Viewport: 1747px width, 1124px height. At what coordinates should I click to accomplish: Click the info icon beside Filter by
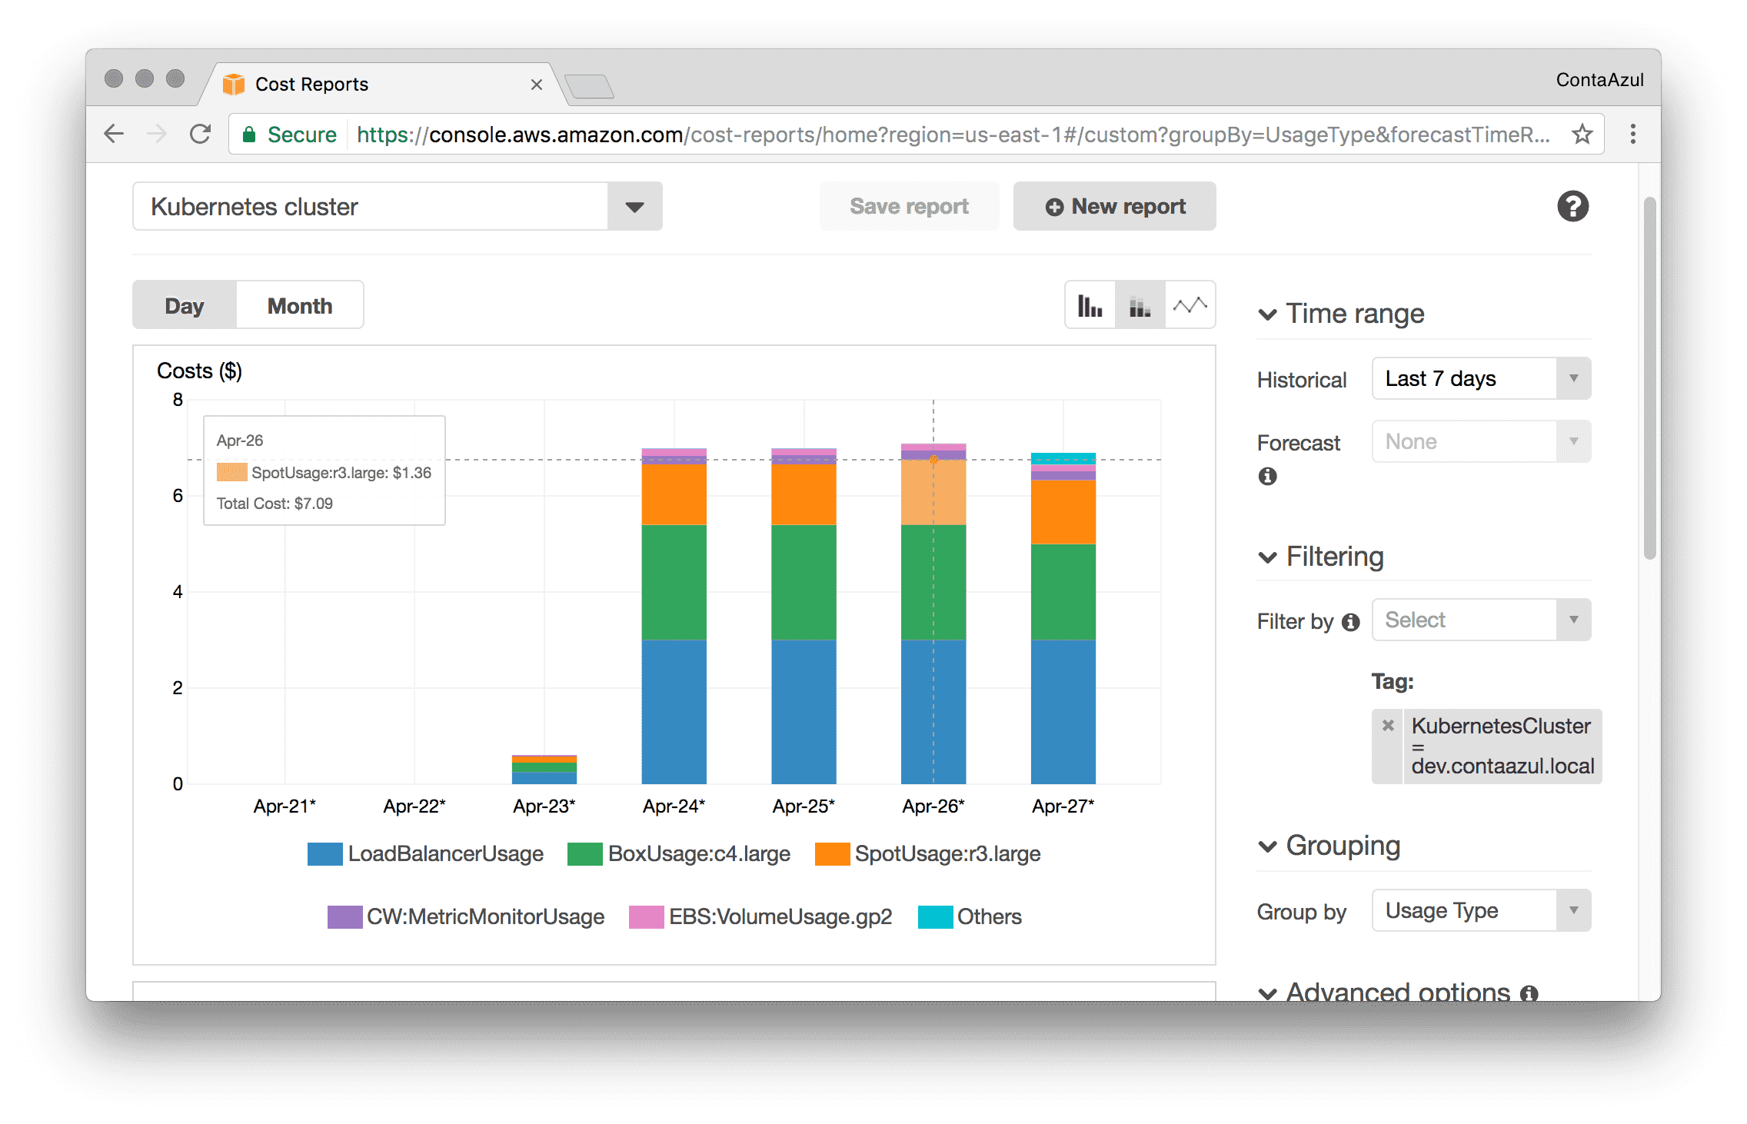click(1349, 621)
